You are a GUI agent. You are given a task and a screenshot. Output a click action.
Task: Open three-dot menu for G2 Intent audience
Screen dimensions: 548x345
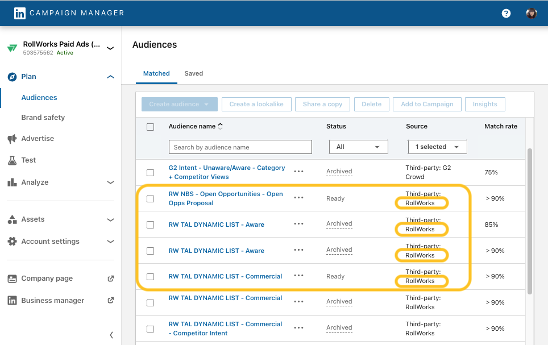coord(298,172)
